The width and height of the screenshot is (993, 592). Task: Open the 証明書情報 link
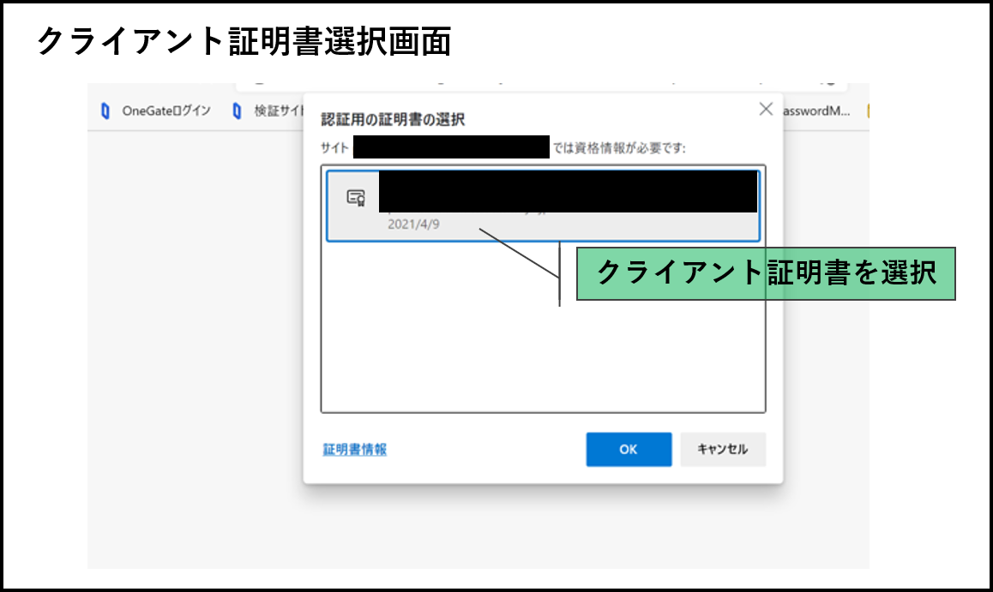(x=354, y=450)
